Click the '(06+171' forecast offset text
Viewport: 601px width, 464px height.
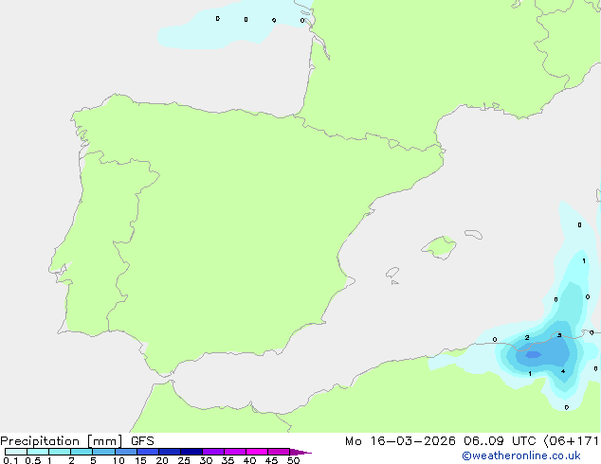(572, 441)
